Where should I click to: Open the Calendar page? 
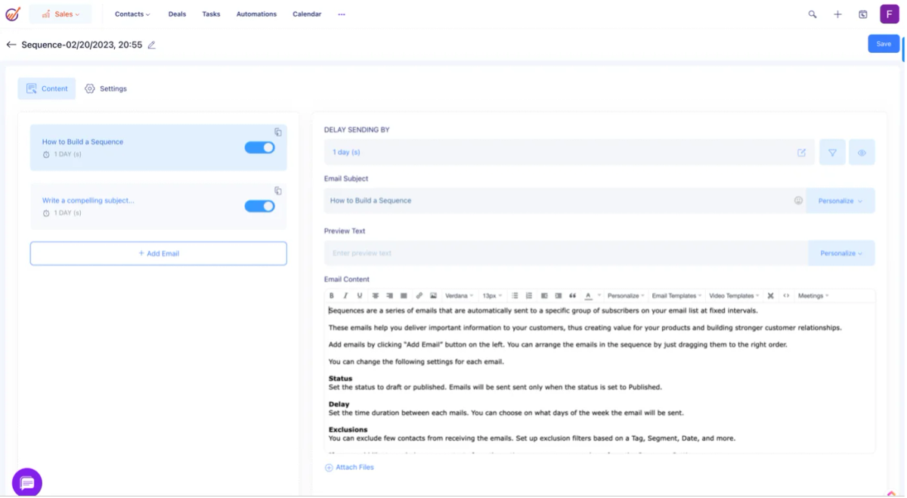pyautogui.click(x=307, y=14)
